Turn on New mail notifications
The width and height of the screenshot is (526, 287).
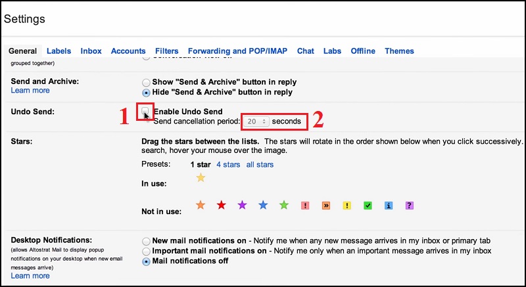(146, 241)
